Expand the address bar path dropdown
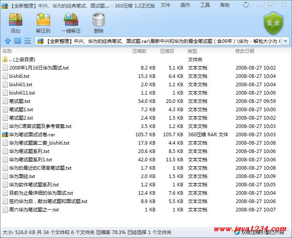292x238 pixels. 285,41
